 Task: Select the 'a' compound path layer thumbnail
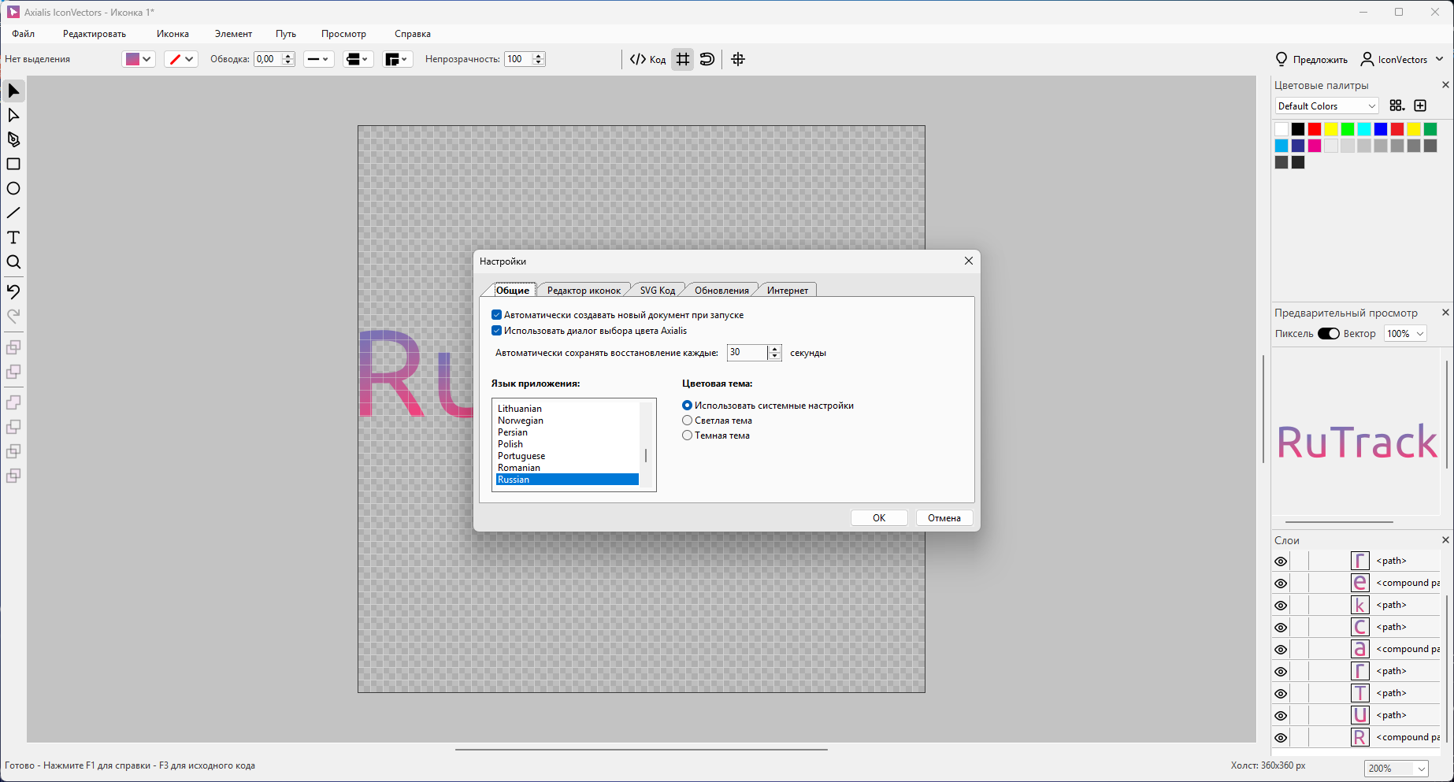coord(1360,649)
